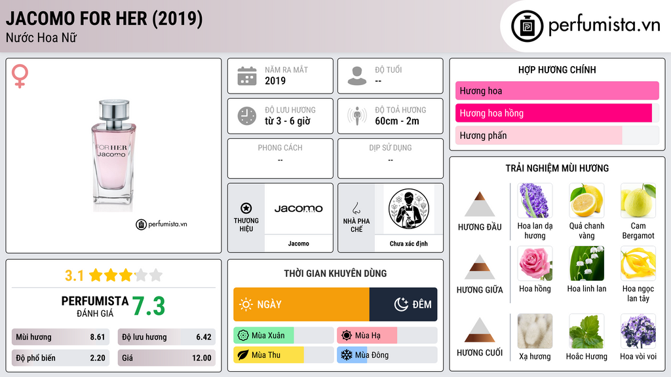This screenshot has height=377, width=671.
Task: Click the moon icon in Đêm bar
Action: coord(401,304)
